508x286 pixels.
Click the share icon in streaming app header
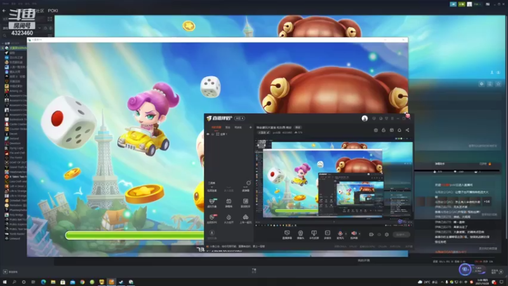pyautogui.click(x=407, y=130)
